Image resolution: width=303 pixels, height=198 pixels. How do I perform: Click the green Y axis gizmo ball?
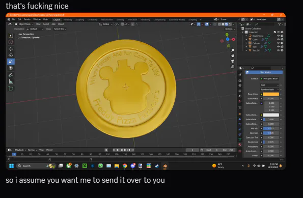(227, 35)
